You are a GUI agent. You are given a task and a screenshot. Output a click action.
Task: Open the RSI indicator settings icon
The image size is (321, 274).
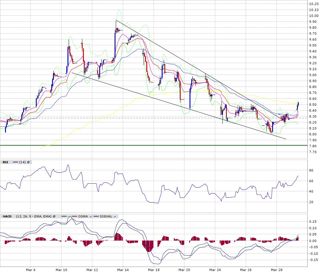[29, 162]
